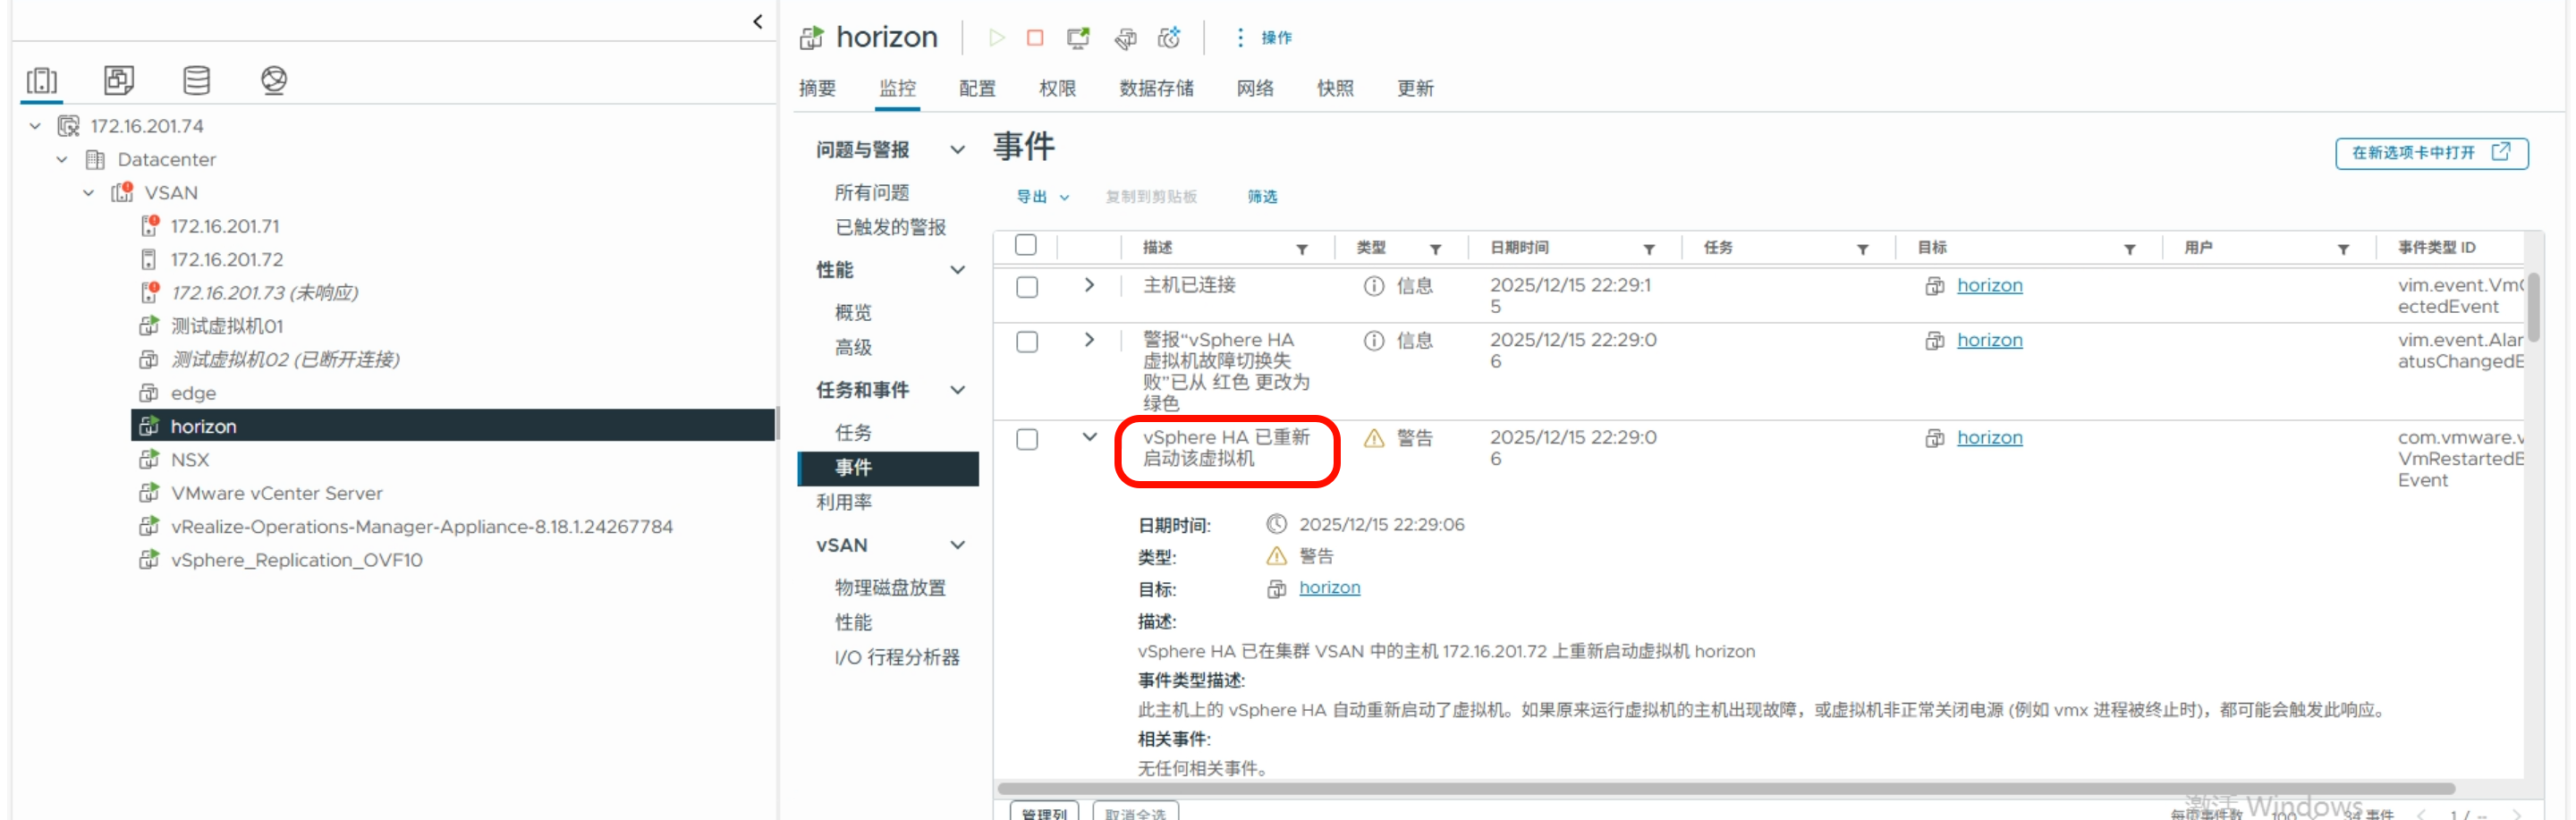Select disconnected VM 测试虚拟机02
Screen dimensions: 2576x820
[x=284, y=359]
